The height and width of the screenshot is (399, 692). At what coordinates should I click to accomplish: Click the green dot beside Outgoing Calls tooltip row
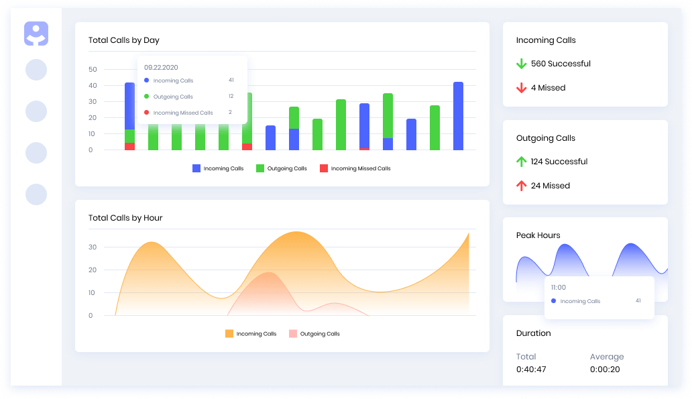(147, 96)
